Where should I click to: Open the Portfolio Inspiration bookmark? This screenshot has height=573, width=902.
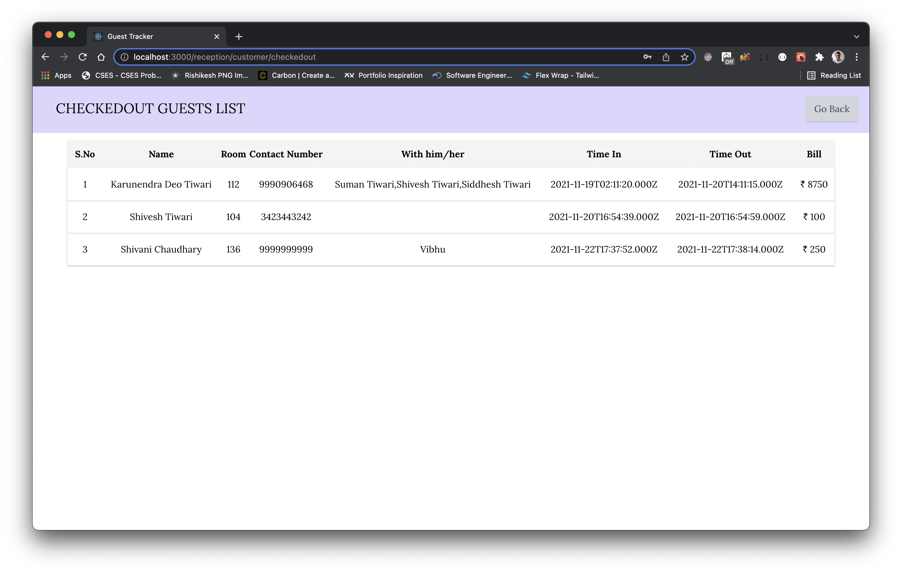384,75
